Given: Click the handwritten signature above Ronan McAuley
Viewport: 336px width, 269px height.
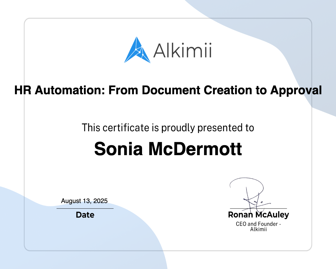Looking at the screenshot, I should 250,195.
